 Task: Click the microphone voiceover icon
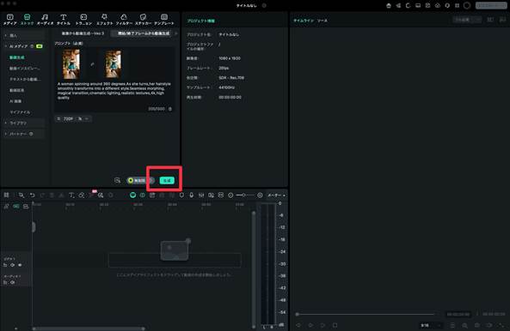pyautogui.click(x=191, y=195)
